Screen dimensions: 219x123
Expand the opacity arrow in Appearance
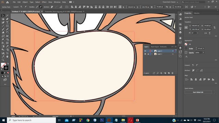[204, 53]
